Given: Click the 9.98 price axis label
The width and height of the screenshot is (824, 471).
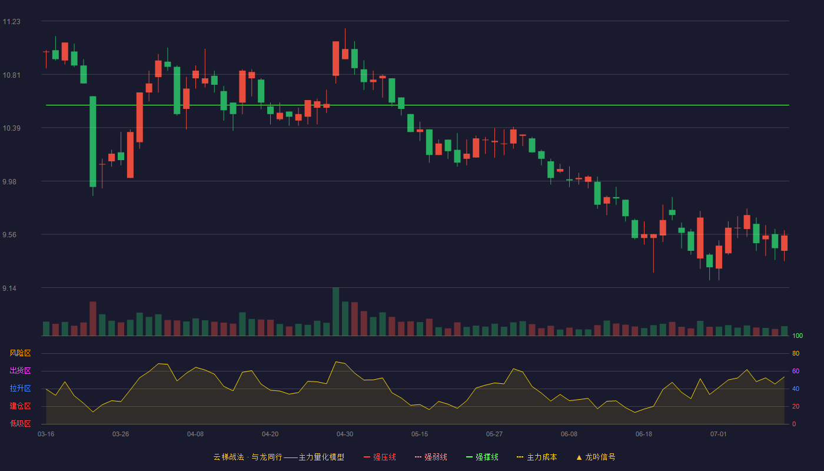Looking at the screenshot, I should coord(9,182).
